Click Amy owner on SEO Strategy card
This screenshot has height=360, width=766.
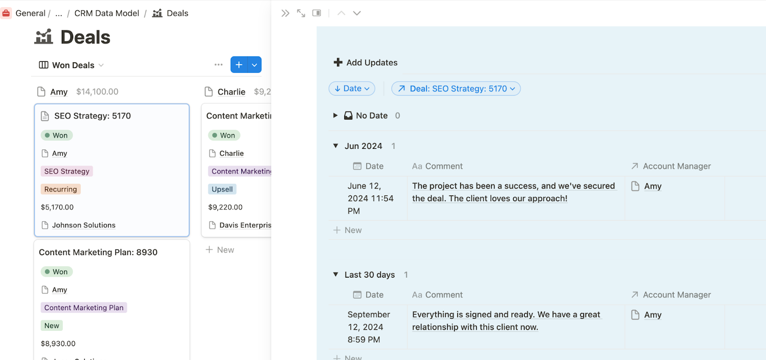(59, 153)
